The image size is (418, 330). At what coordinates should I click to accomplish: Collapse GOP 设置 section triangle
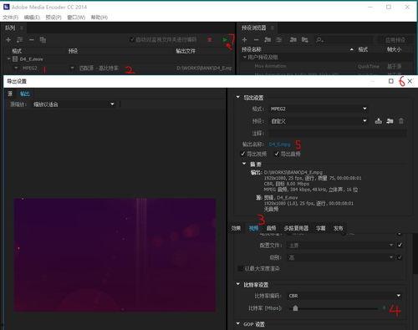[238, 323]
